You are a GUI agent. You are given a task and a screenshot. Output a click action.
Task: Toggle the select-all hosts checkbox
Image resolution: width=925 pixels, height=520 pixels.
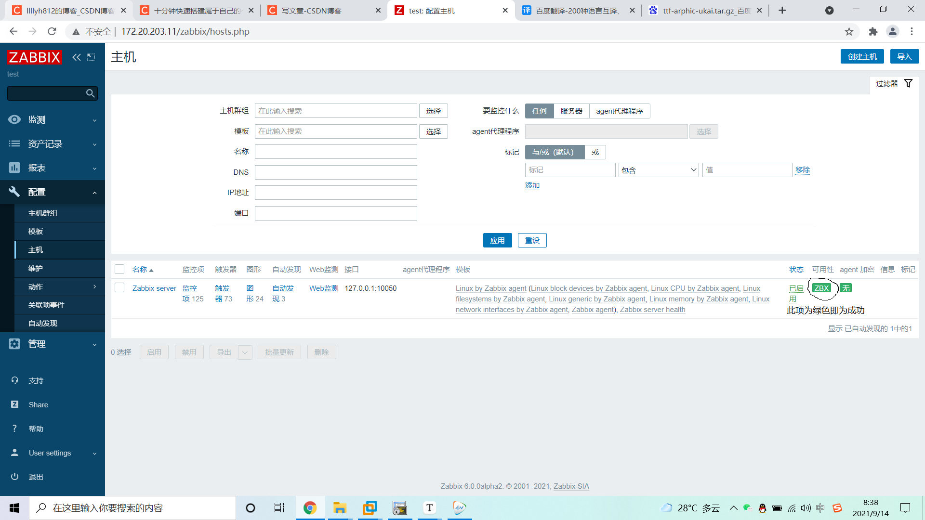click(119, 270)
